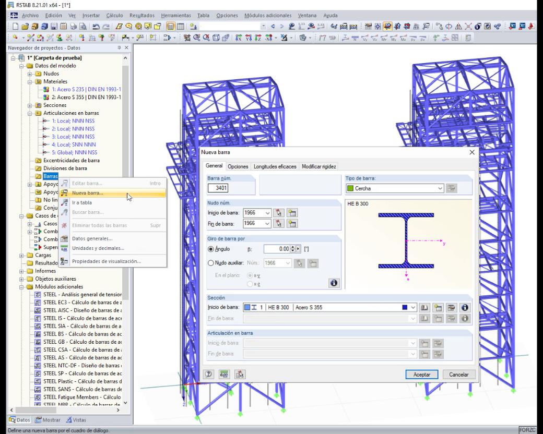Select the Ángulo radio button
This screenshot has height=434, width=543.
(210, 249)
